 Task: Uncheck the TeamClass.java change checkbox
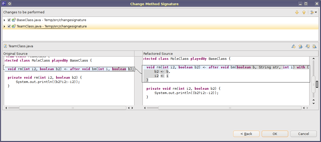[9, 26]
